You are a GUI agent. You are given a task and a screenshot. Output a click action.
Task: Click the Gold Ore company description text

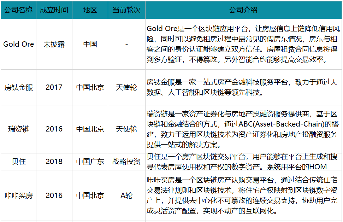[243, 44]
